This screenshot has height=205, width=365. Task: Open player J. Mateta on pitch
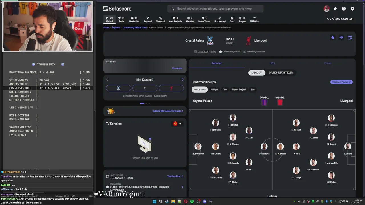[x=264, y=149]
